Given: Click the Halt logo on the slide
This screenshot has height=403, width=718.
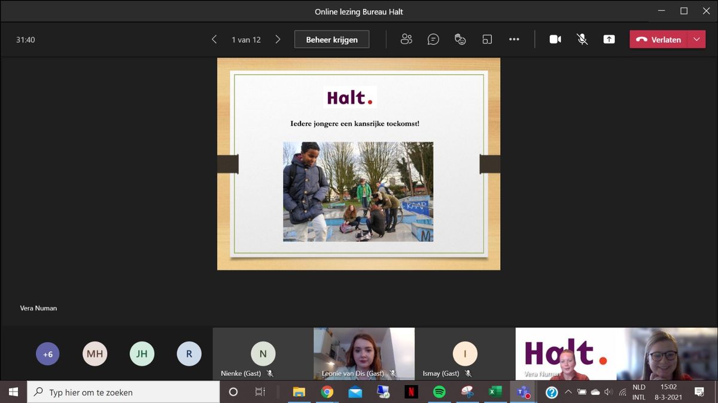Looking at the screenshot, I should point(350,97).
